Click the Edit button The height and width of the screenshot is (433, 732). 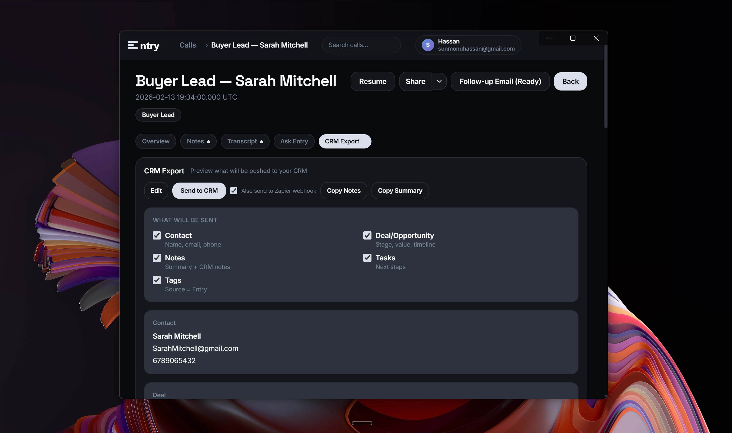coord(156,190)
